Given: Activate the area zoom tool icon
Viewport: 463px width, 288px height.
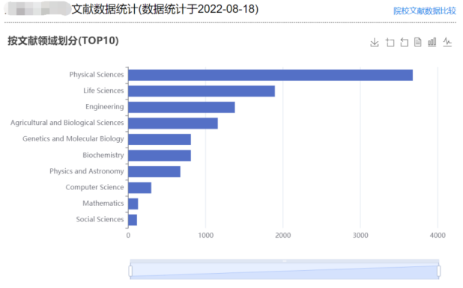Looking at the screenshot, I should point(390,43).
